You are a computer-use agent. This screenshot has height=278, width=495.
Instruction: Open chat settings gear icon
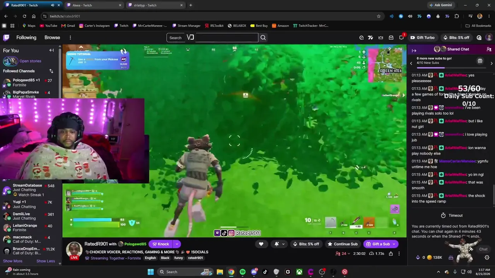click(487, 258)
